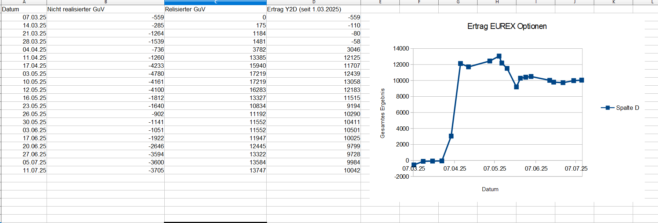The width and height of the screenshot is (658, 223).
Task: Click the 'Spalte D' legend label
Action: (627, 108)
